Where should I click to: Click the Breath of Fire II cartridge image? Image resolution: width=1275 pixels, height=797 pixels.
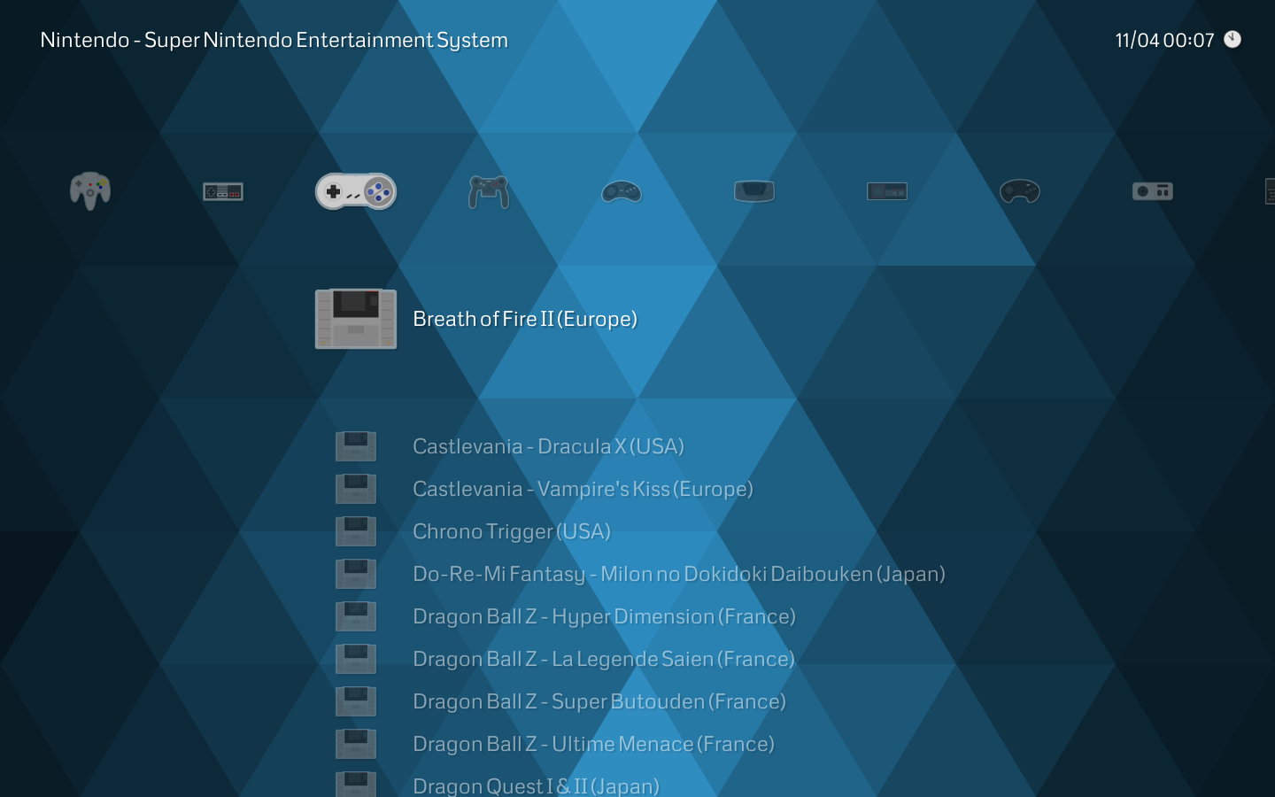pyautogui.click(x=355, y=319)
